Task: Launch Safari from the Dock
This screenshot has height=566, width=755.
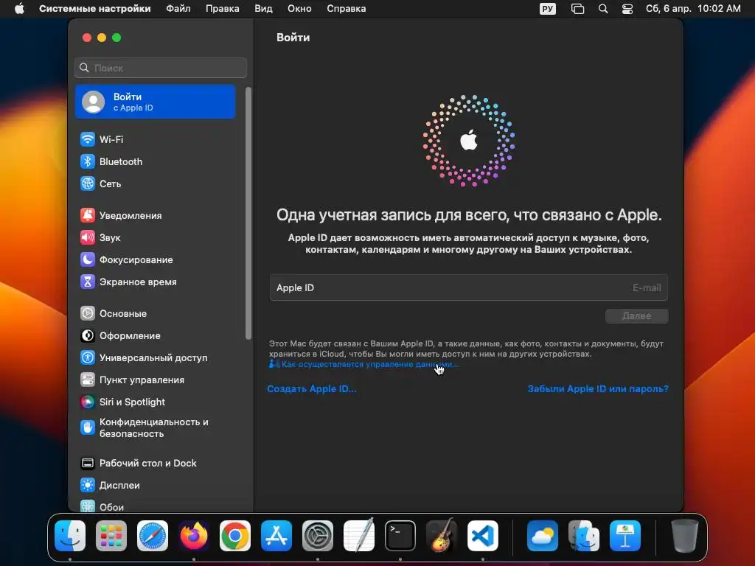Action: (153, 536)
